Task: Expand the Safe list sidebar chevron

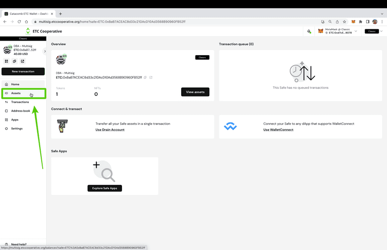Action: point(45,51)
